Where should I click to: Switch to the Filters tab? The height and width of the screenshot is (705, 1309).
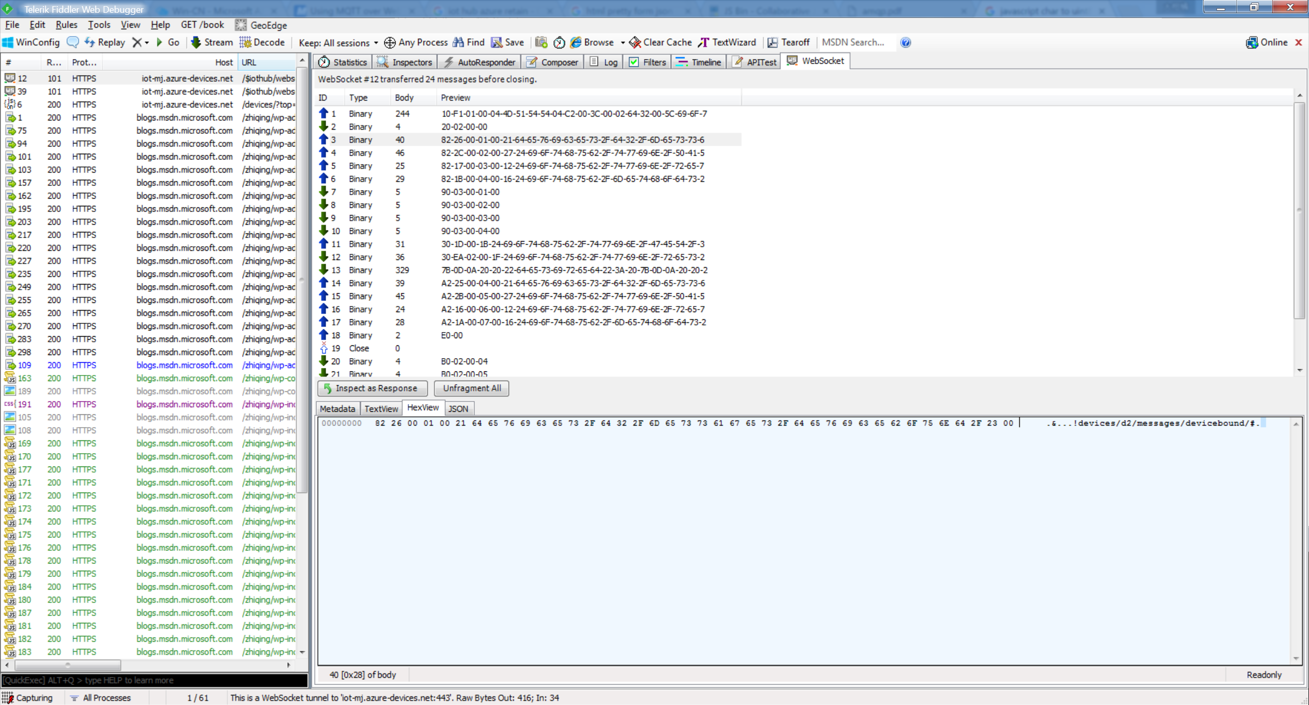click(x=647, y=62)
